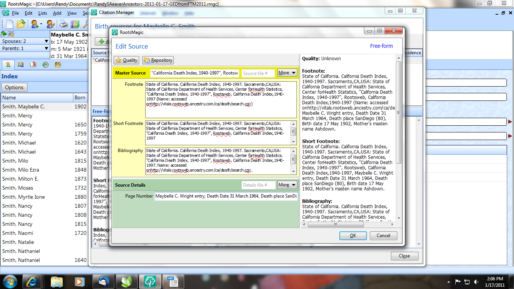This screenshot has height=289, width=514.
Task: Open the ODF document taskbar icon
Action: (173, 281)
